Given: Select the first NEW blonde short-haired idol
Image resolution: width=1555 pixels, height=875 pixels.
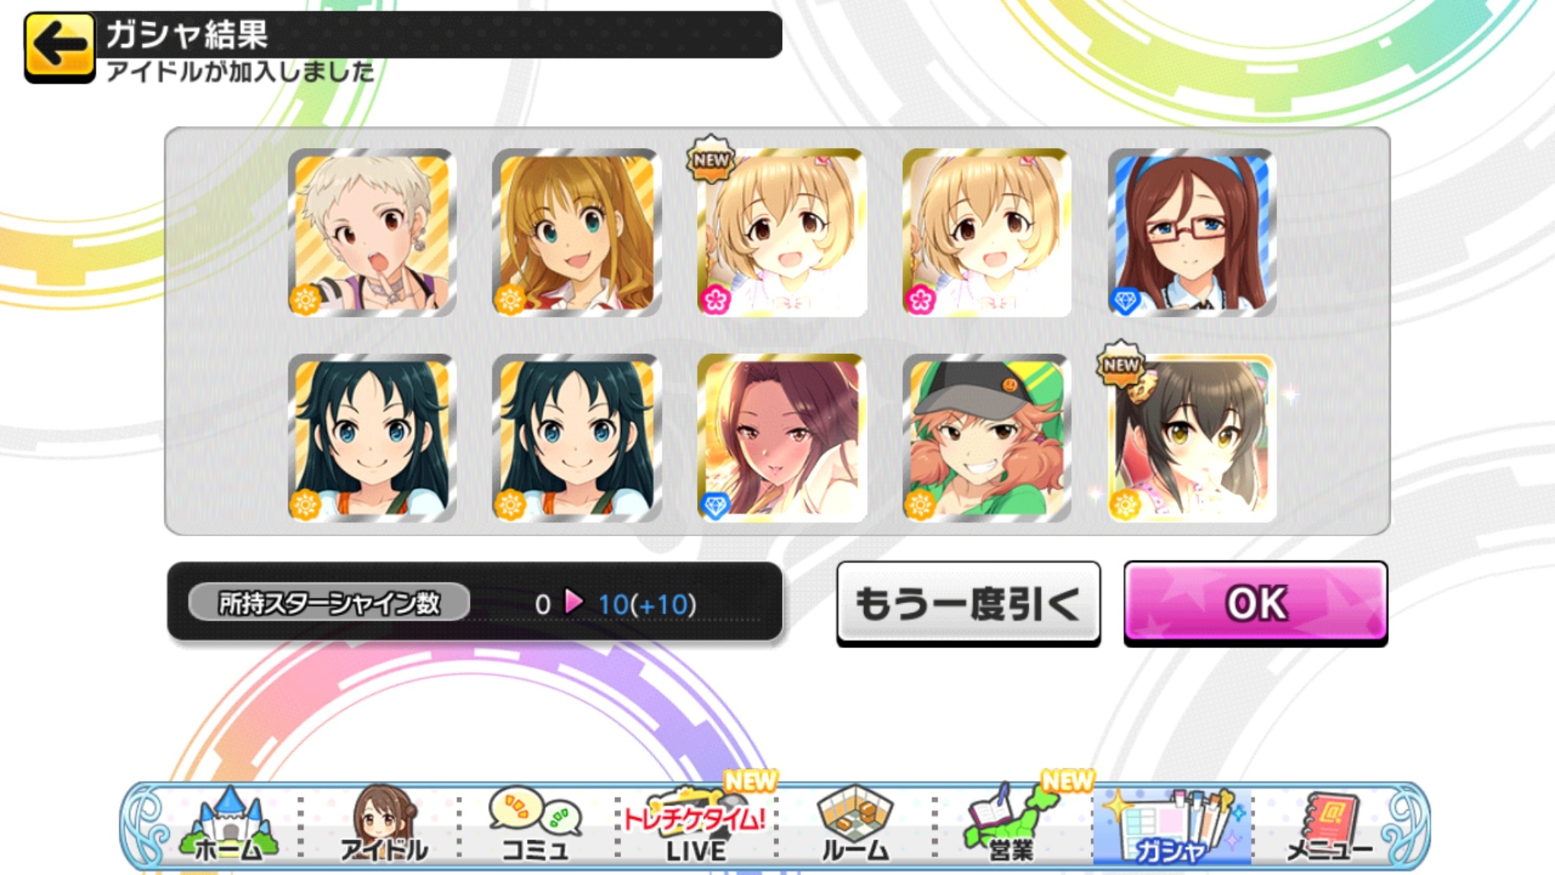Looking at the screenshot, I should coord(782,232).
